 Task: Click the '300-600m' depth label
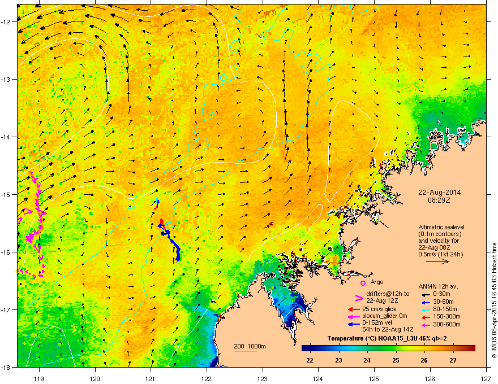(x=447, y=325)
